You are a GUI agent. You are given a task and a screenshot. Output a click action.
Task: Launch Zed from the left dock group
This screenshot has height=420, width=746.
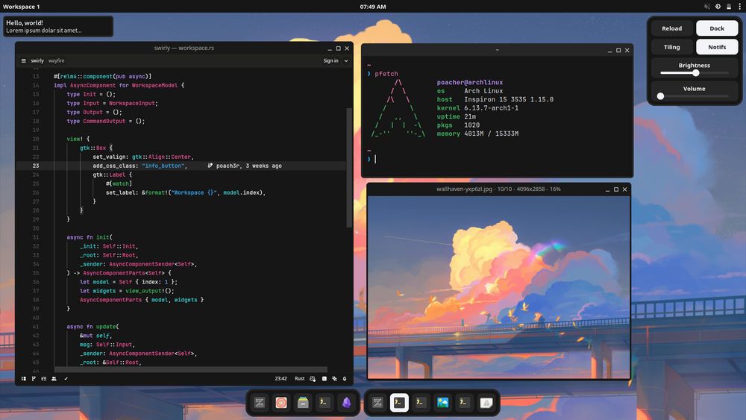[260, 403]
